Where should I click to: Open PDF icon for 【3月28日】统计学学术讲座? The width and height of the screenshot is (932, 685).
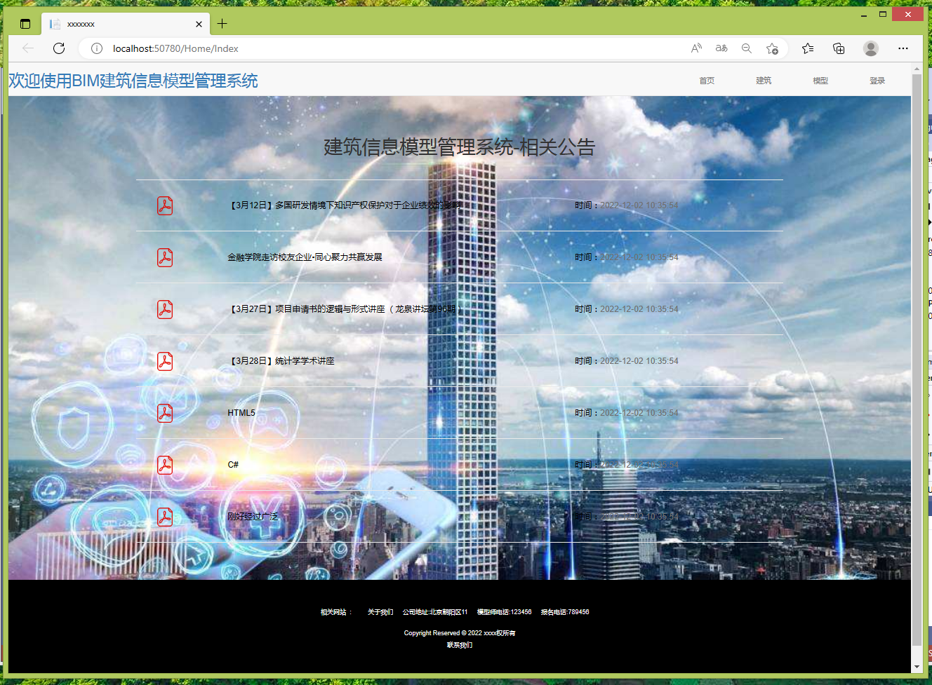point(165,361)
